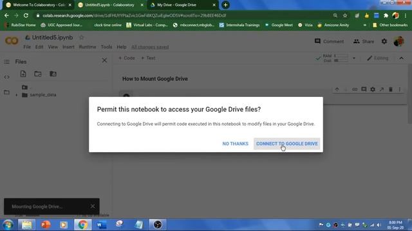This screenshot has width=412, height=231.
Task: Open the runtime connection dropdown arrow
Action: (354, 58)
